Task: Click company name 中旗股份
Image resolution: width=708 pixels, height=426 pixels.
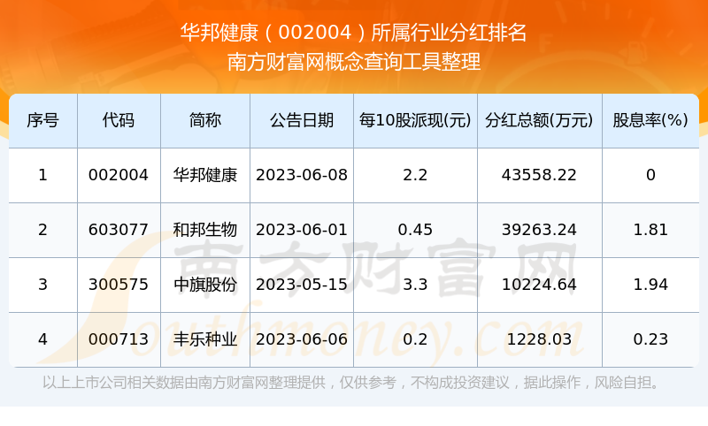Action: point(205,285)
